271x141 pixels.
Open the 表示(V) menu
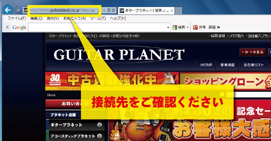click(53, 18)
